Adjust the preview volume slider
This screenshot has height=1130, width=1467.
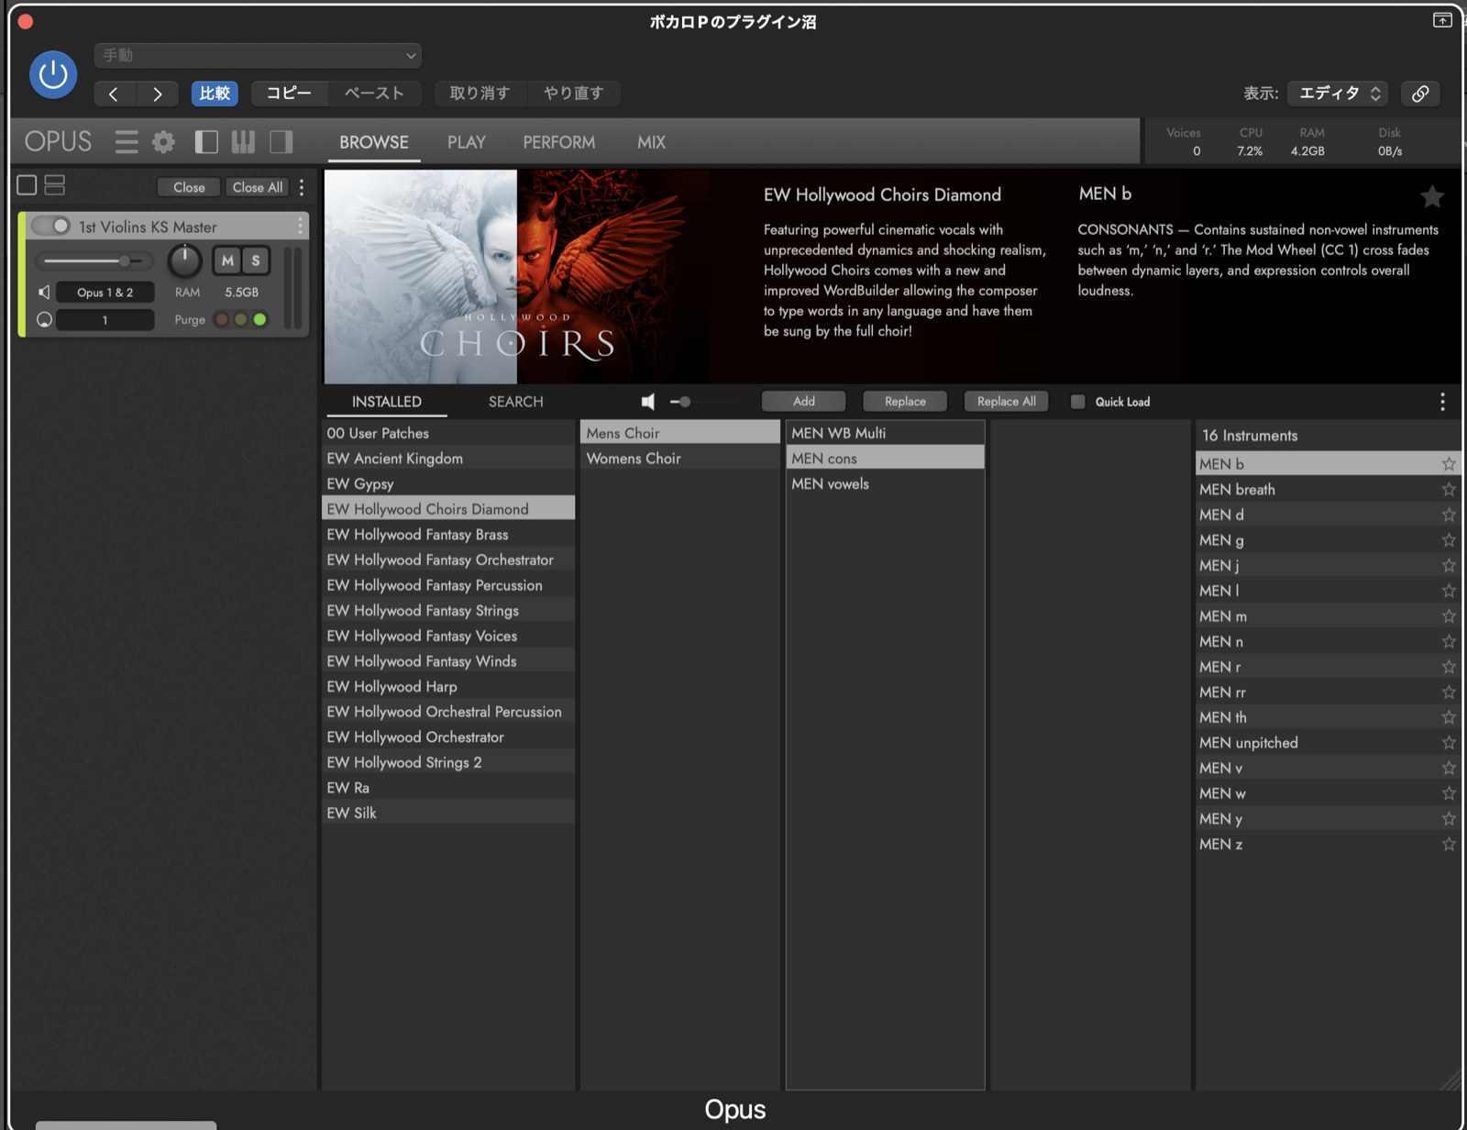(702, 401)
